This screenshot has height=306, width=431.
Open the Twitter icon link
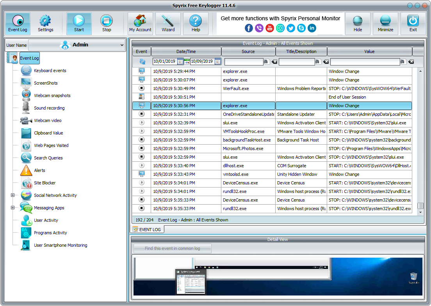coord(291,28)
